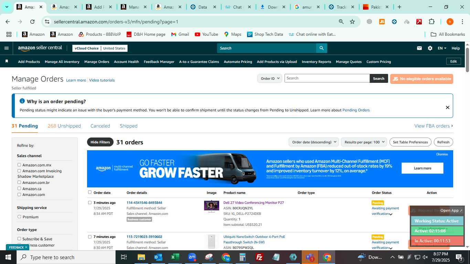Check Amazon.com Invoicing Shadow Marketplace filter

19,171
